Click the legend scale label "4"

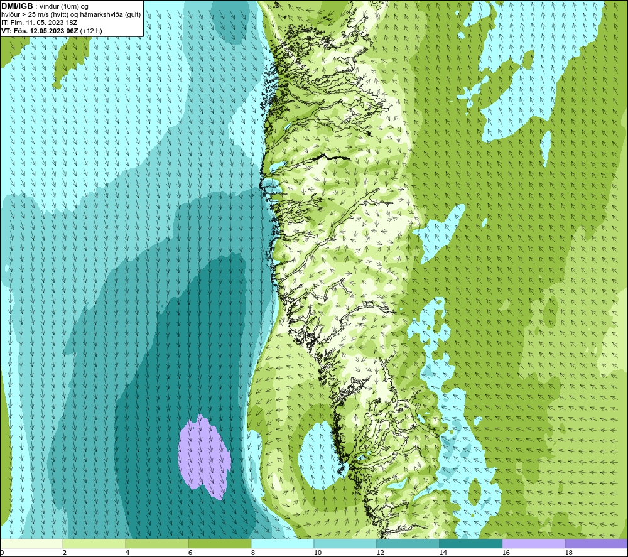point(127,553)
